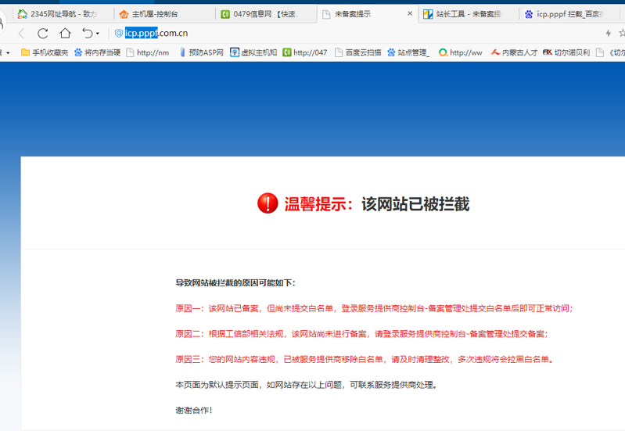Click the undo restore-tab arrow icon
The image size is (625, 431).
pos(87,33)
